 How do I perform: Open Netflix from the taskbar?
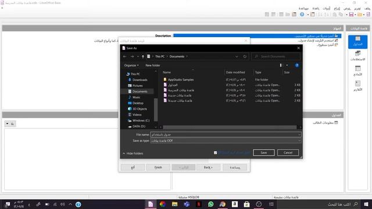pos(199,204)
